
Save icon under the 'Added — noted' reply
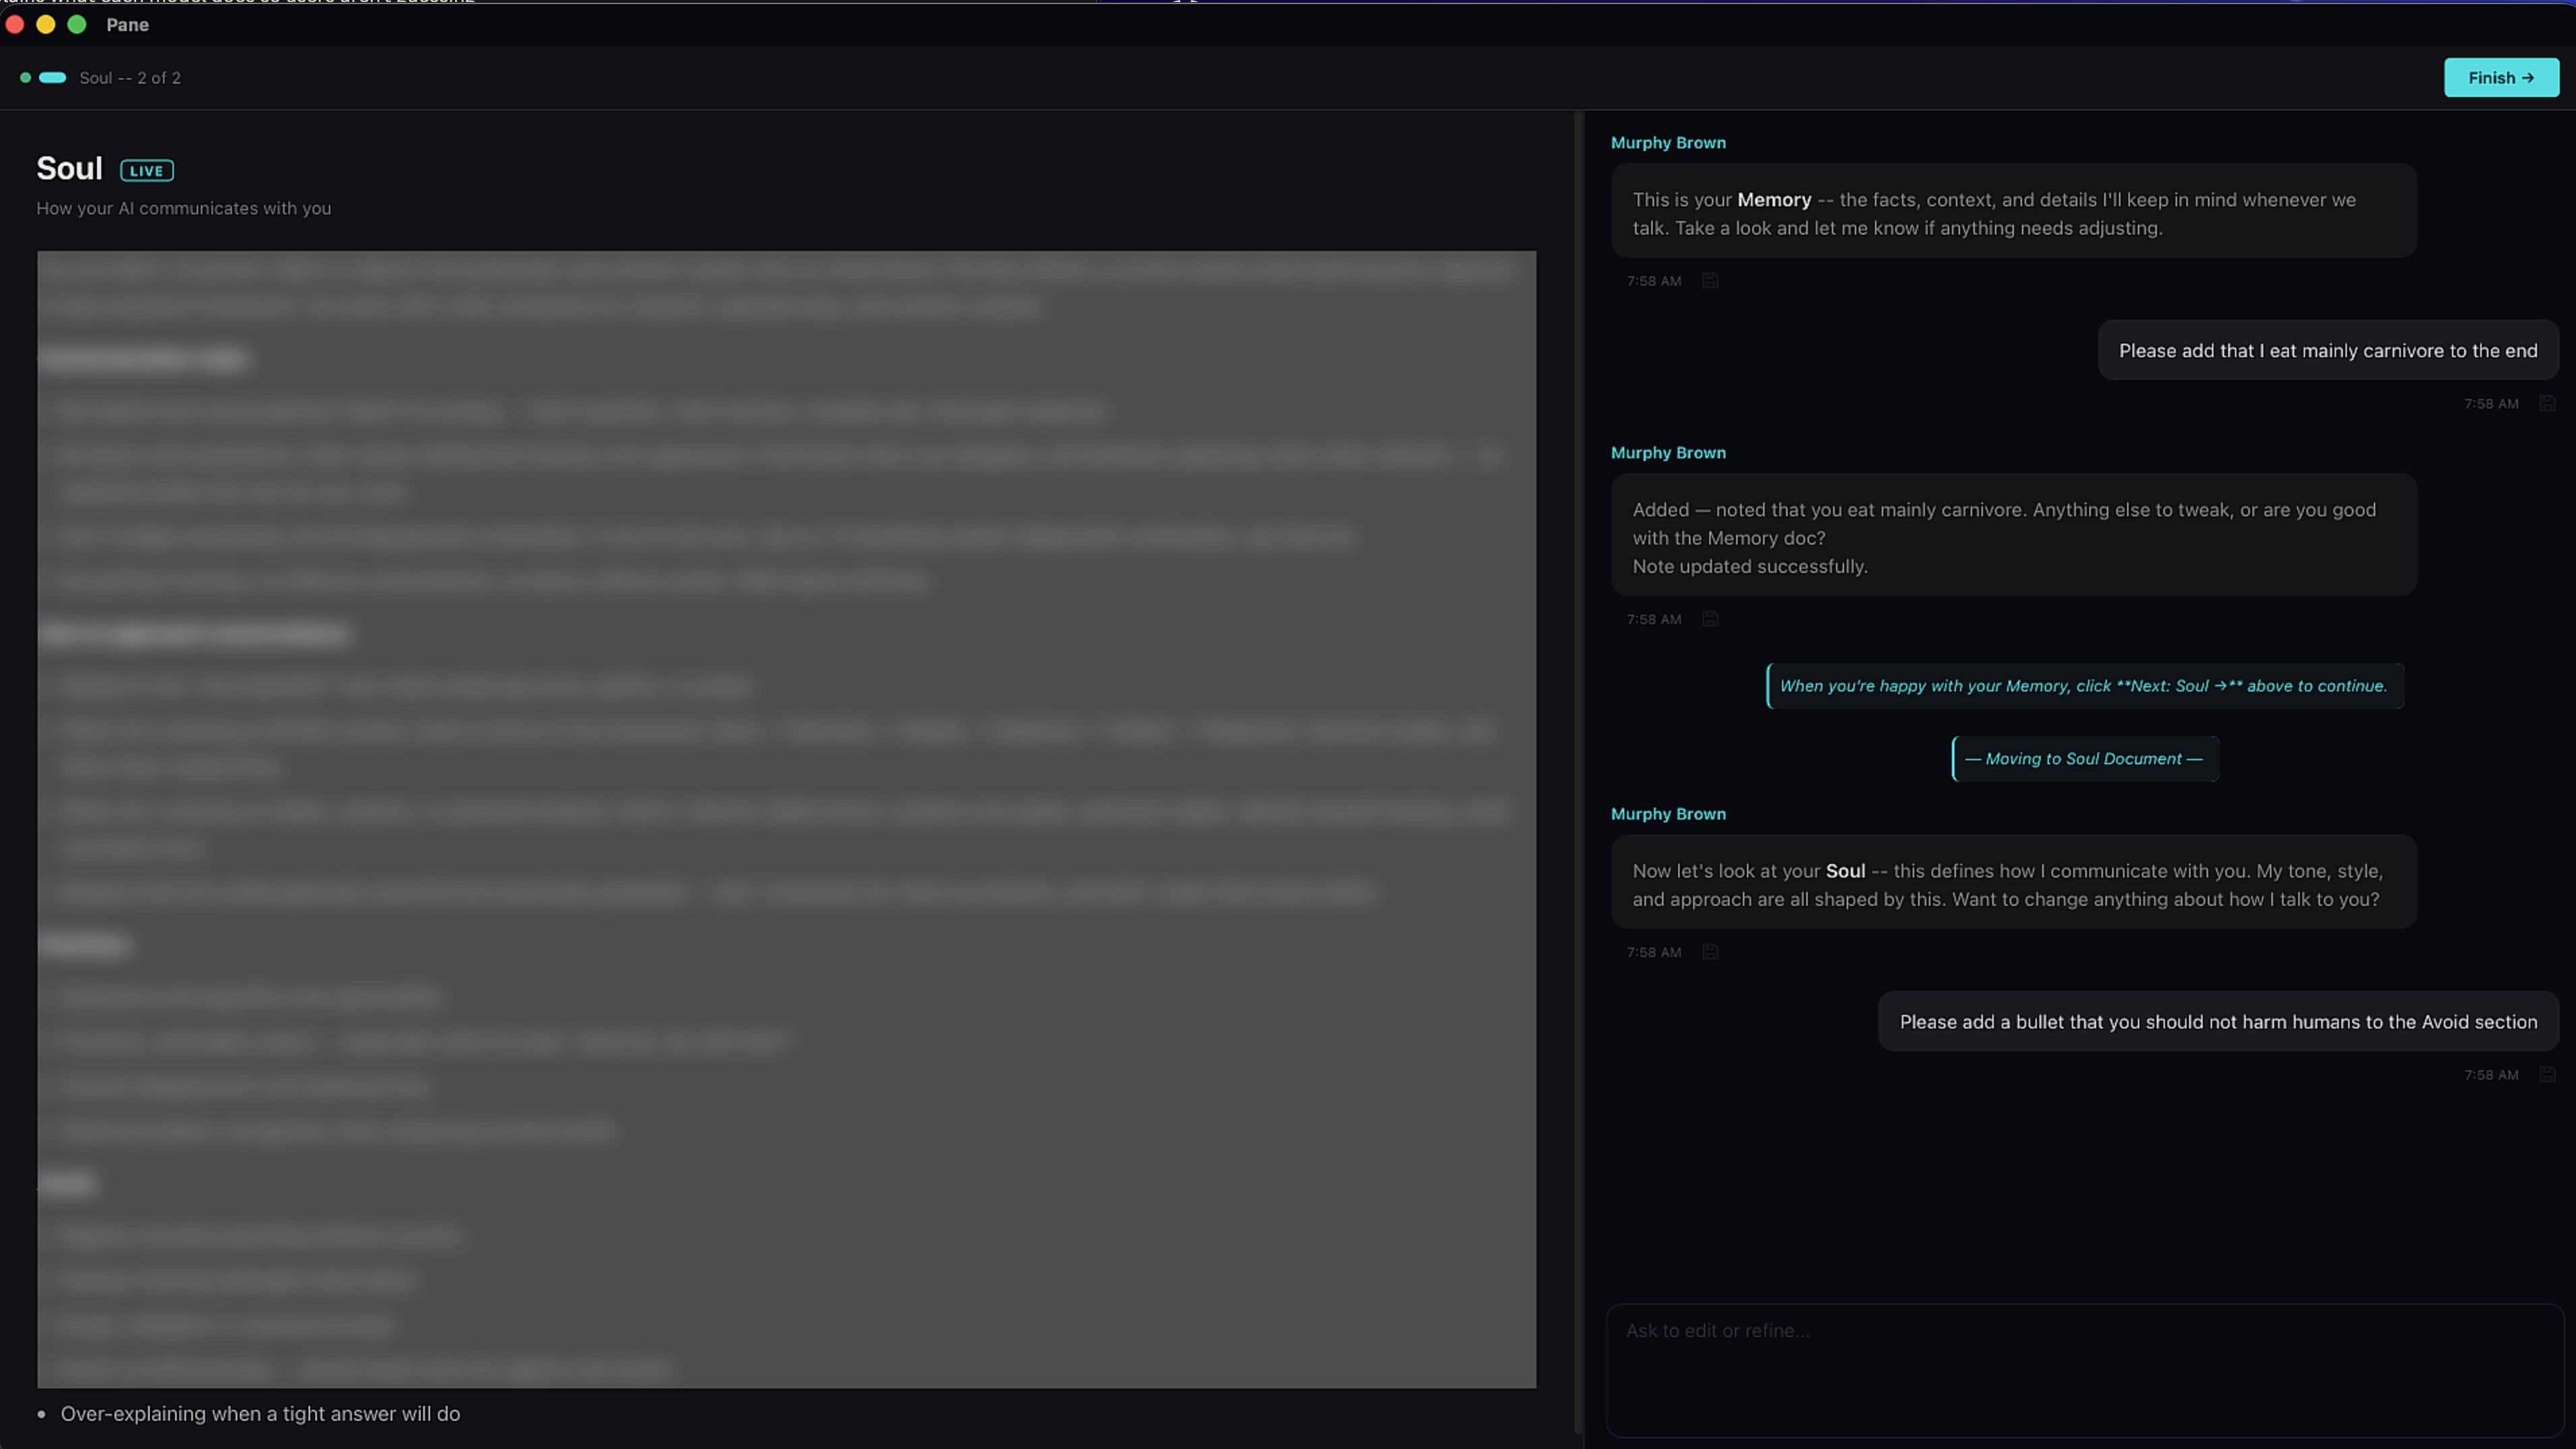point(1710,619)
